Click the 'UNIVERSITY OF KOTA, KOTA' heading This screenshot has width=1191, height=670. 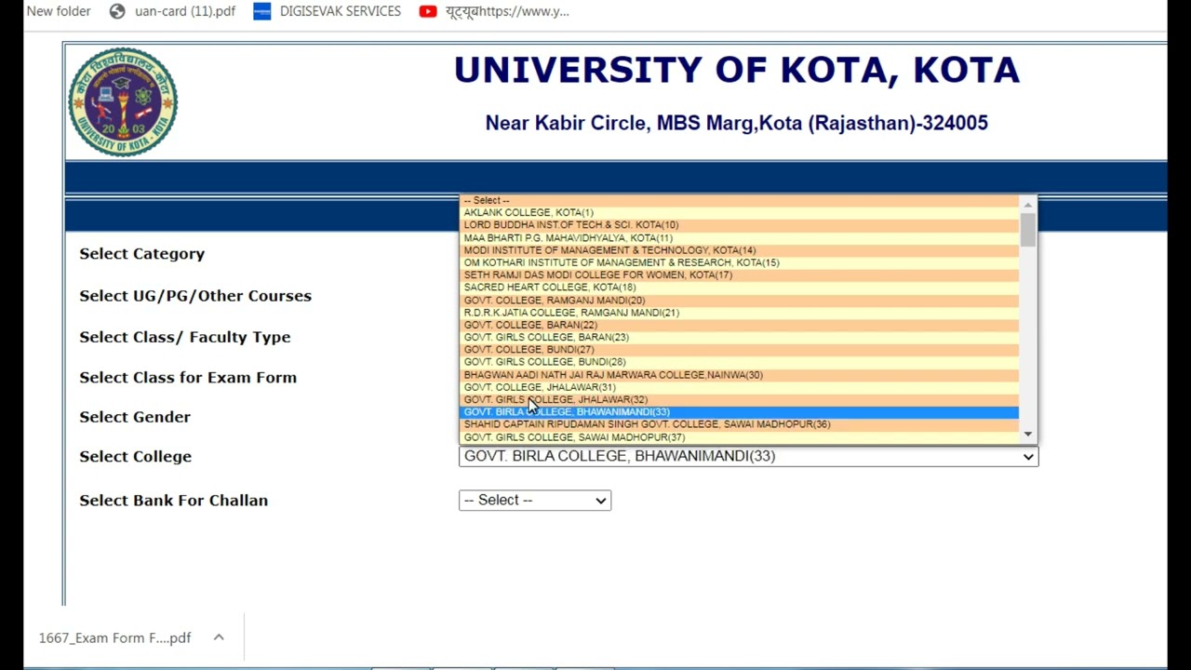(x=737, y=71)
